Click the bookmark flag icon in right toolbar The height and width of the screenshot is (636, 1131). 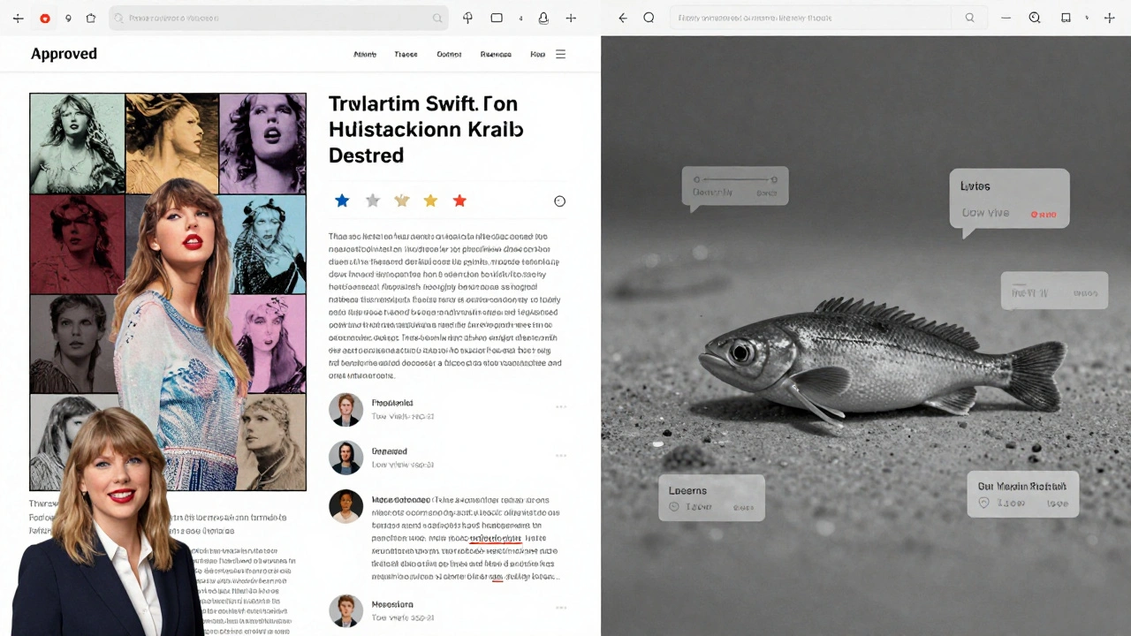point(1066,18)
